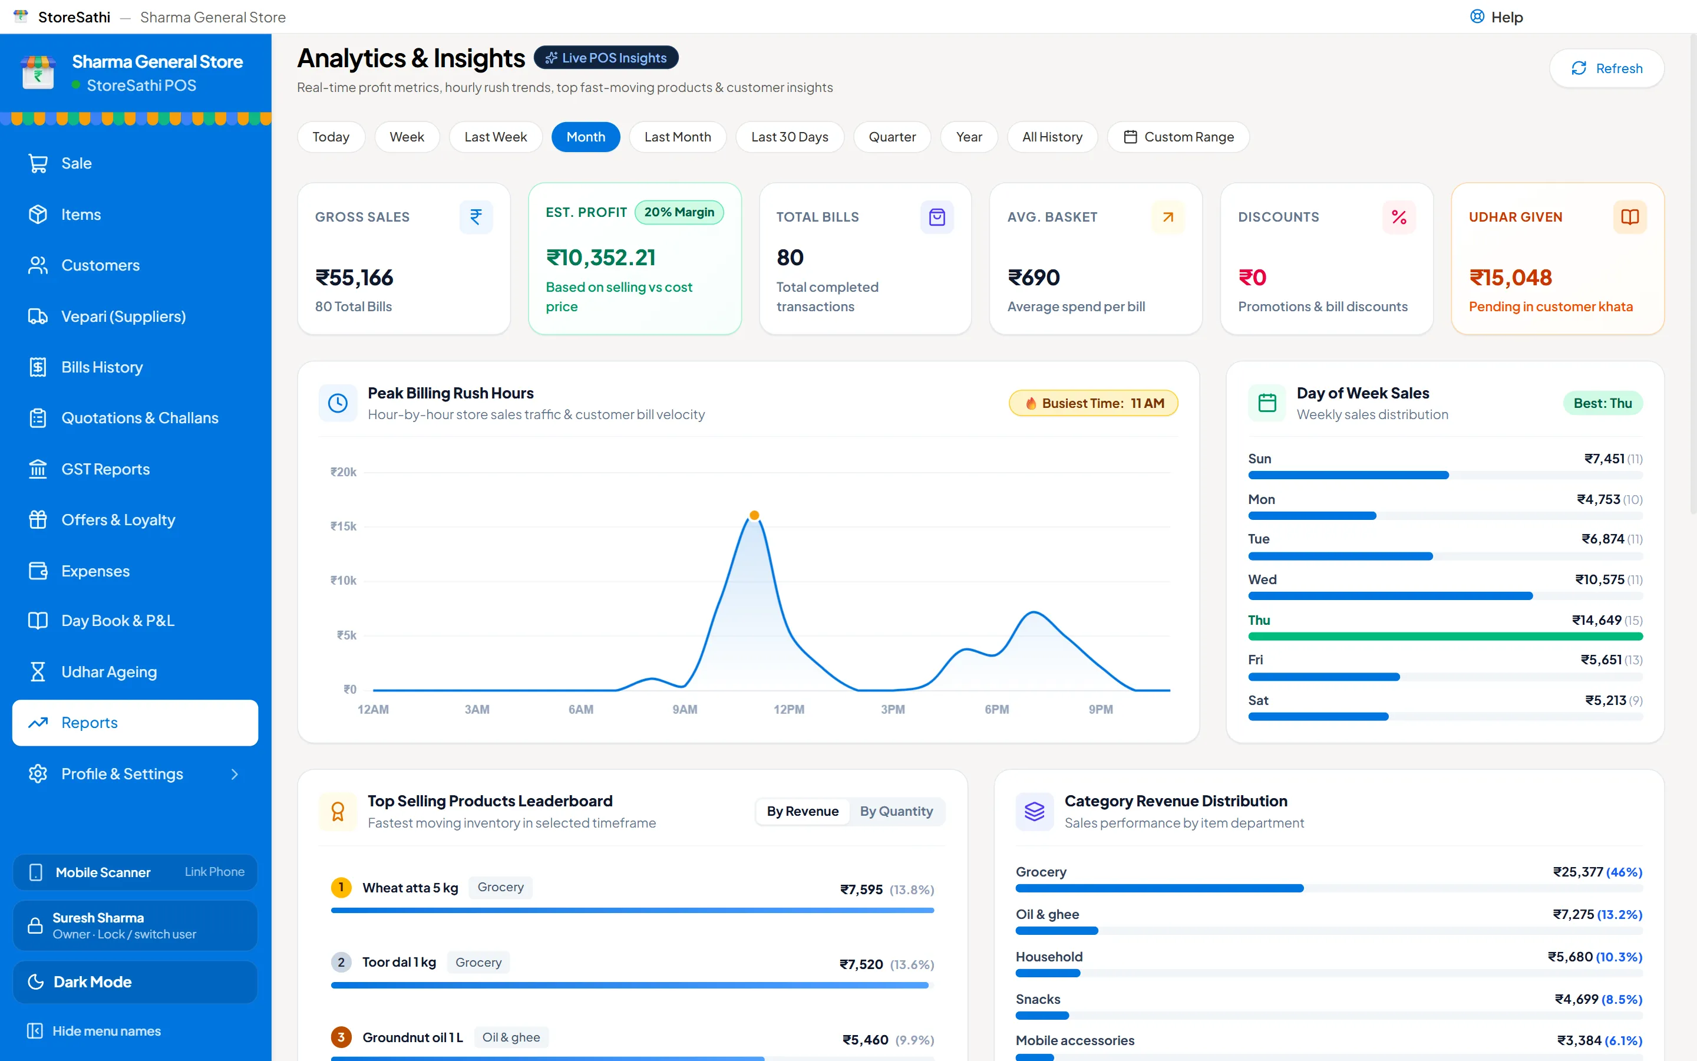Click the Expenses wallet icon
The width and height of the screenshot is (1697, 1061).
(38, 571)
